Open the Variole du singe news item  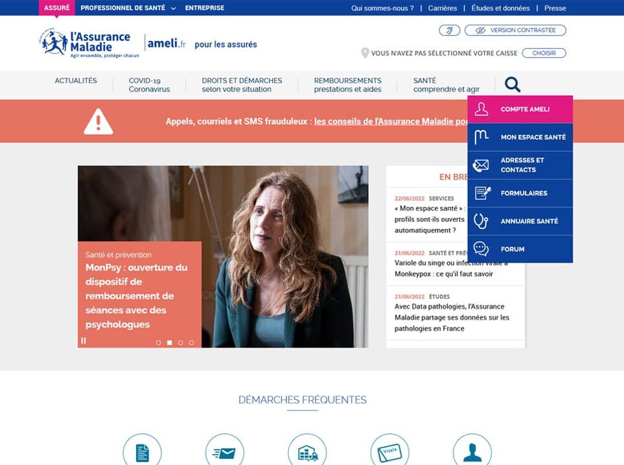pyautogui.click(x=451, y=268)
